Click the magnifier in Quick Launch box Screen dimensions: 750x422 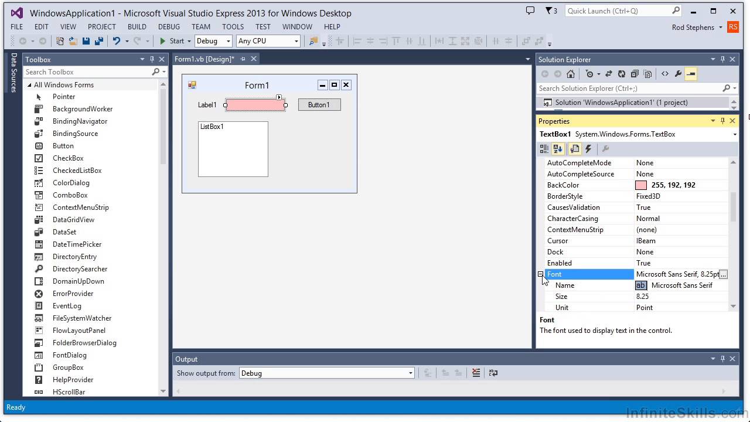[x=676, y=11]
